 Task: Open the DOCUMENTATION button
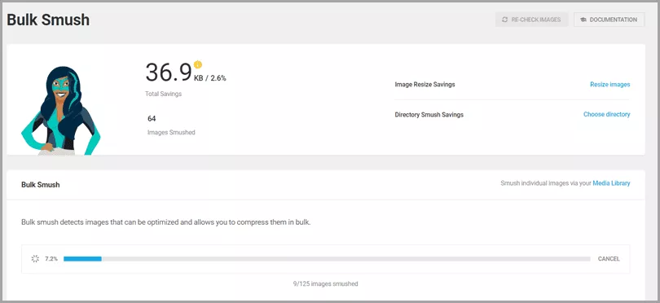click(x=609, y=20)
